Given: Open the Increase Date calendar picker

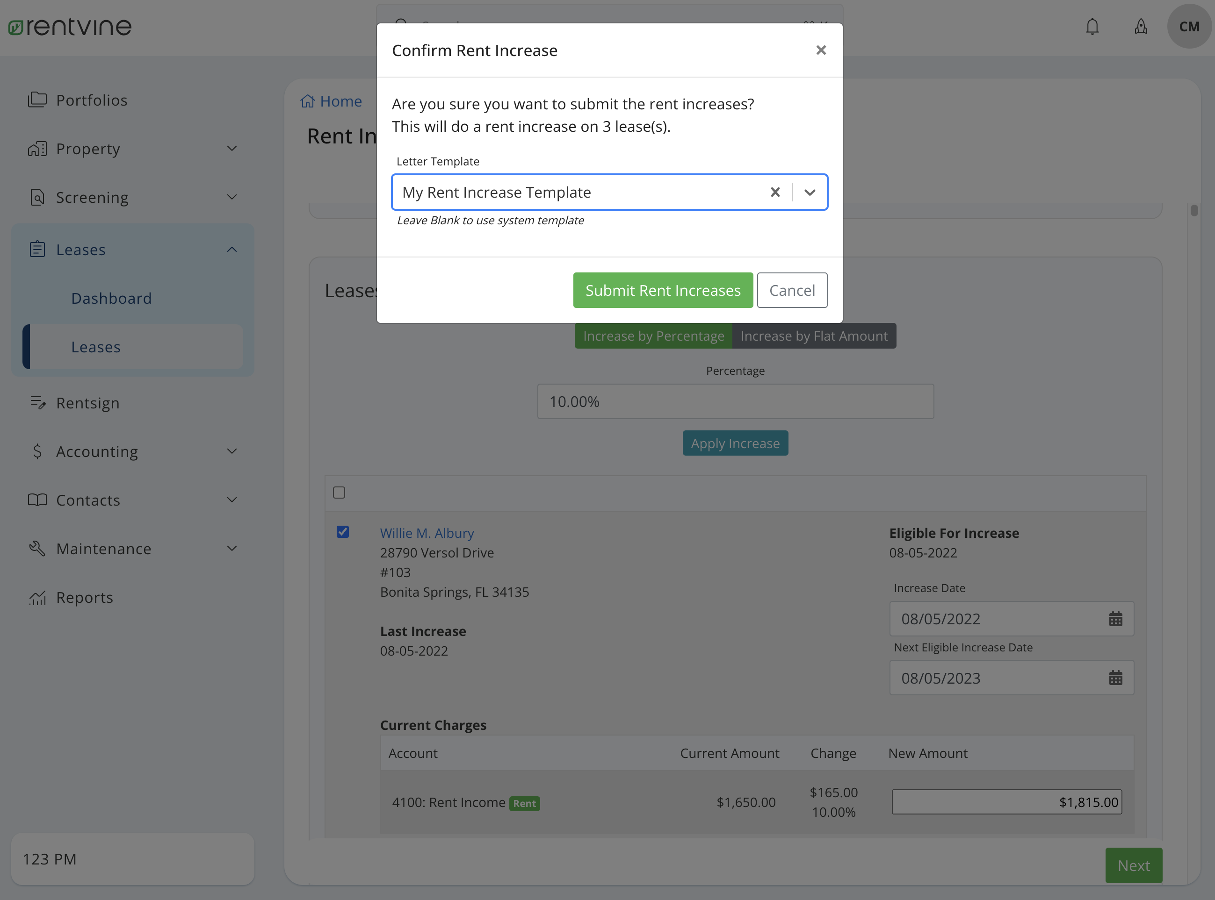Looking at the screenshot, I should [1115, 619].
